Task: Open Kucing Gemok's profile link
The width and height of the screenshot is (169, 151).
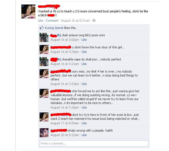Action: pos(54,28)
